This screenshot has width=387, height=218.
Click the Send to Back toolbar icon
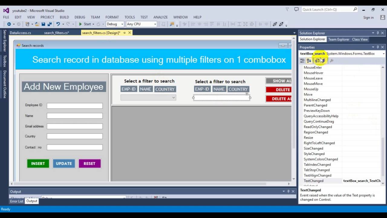281,24
